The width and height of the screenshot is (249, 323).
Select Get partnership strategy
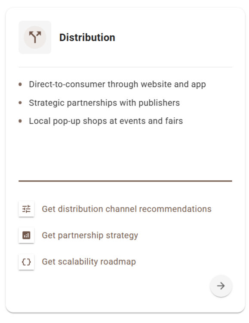pyautogui.click(x=90, y=235)
